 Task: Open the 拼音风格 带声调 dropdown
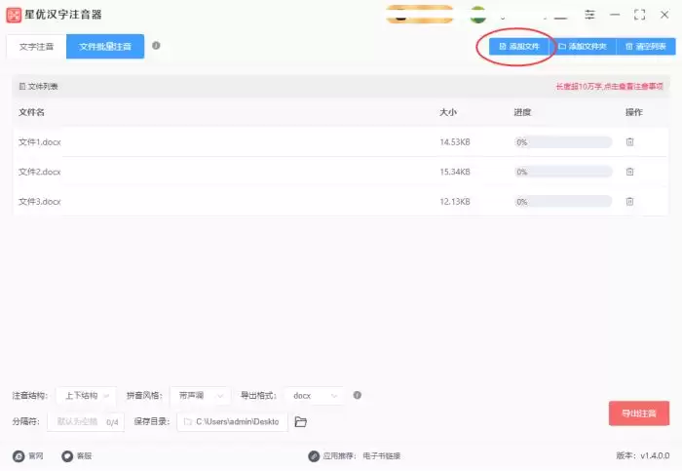(x=200, y=396)
